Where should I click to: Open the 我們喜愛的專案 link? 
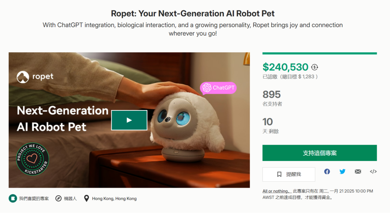pos(34,199)
